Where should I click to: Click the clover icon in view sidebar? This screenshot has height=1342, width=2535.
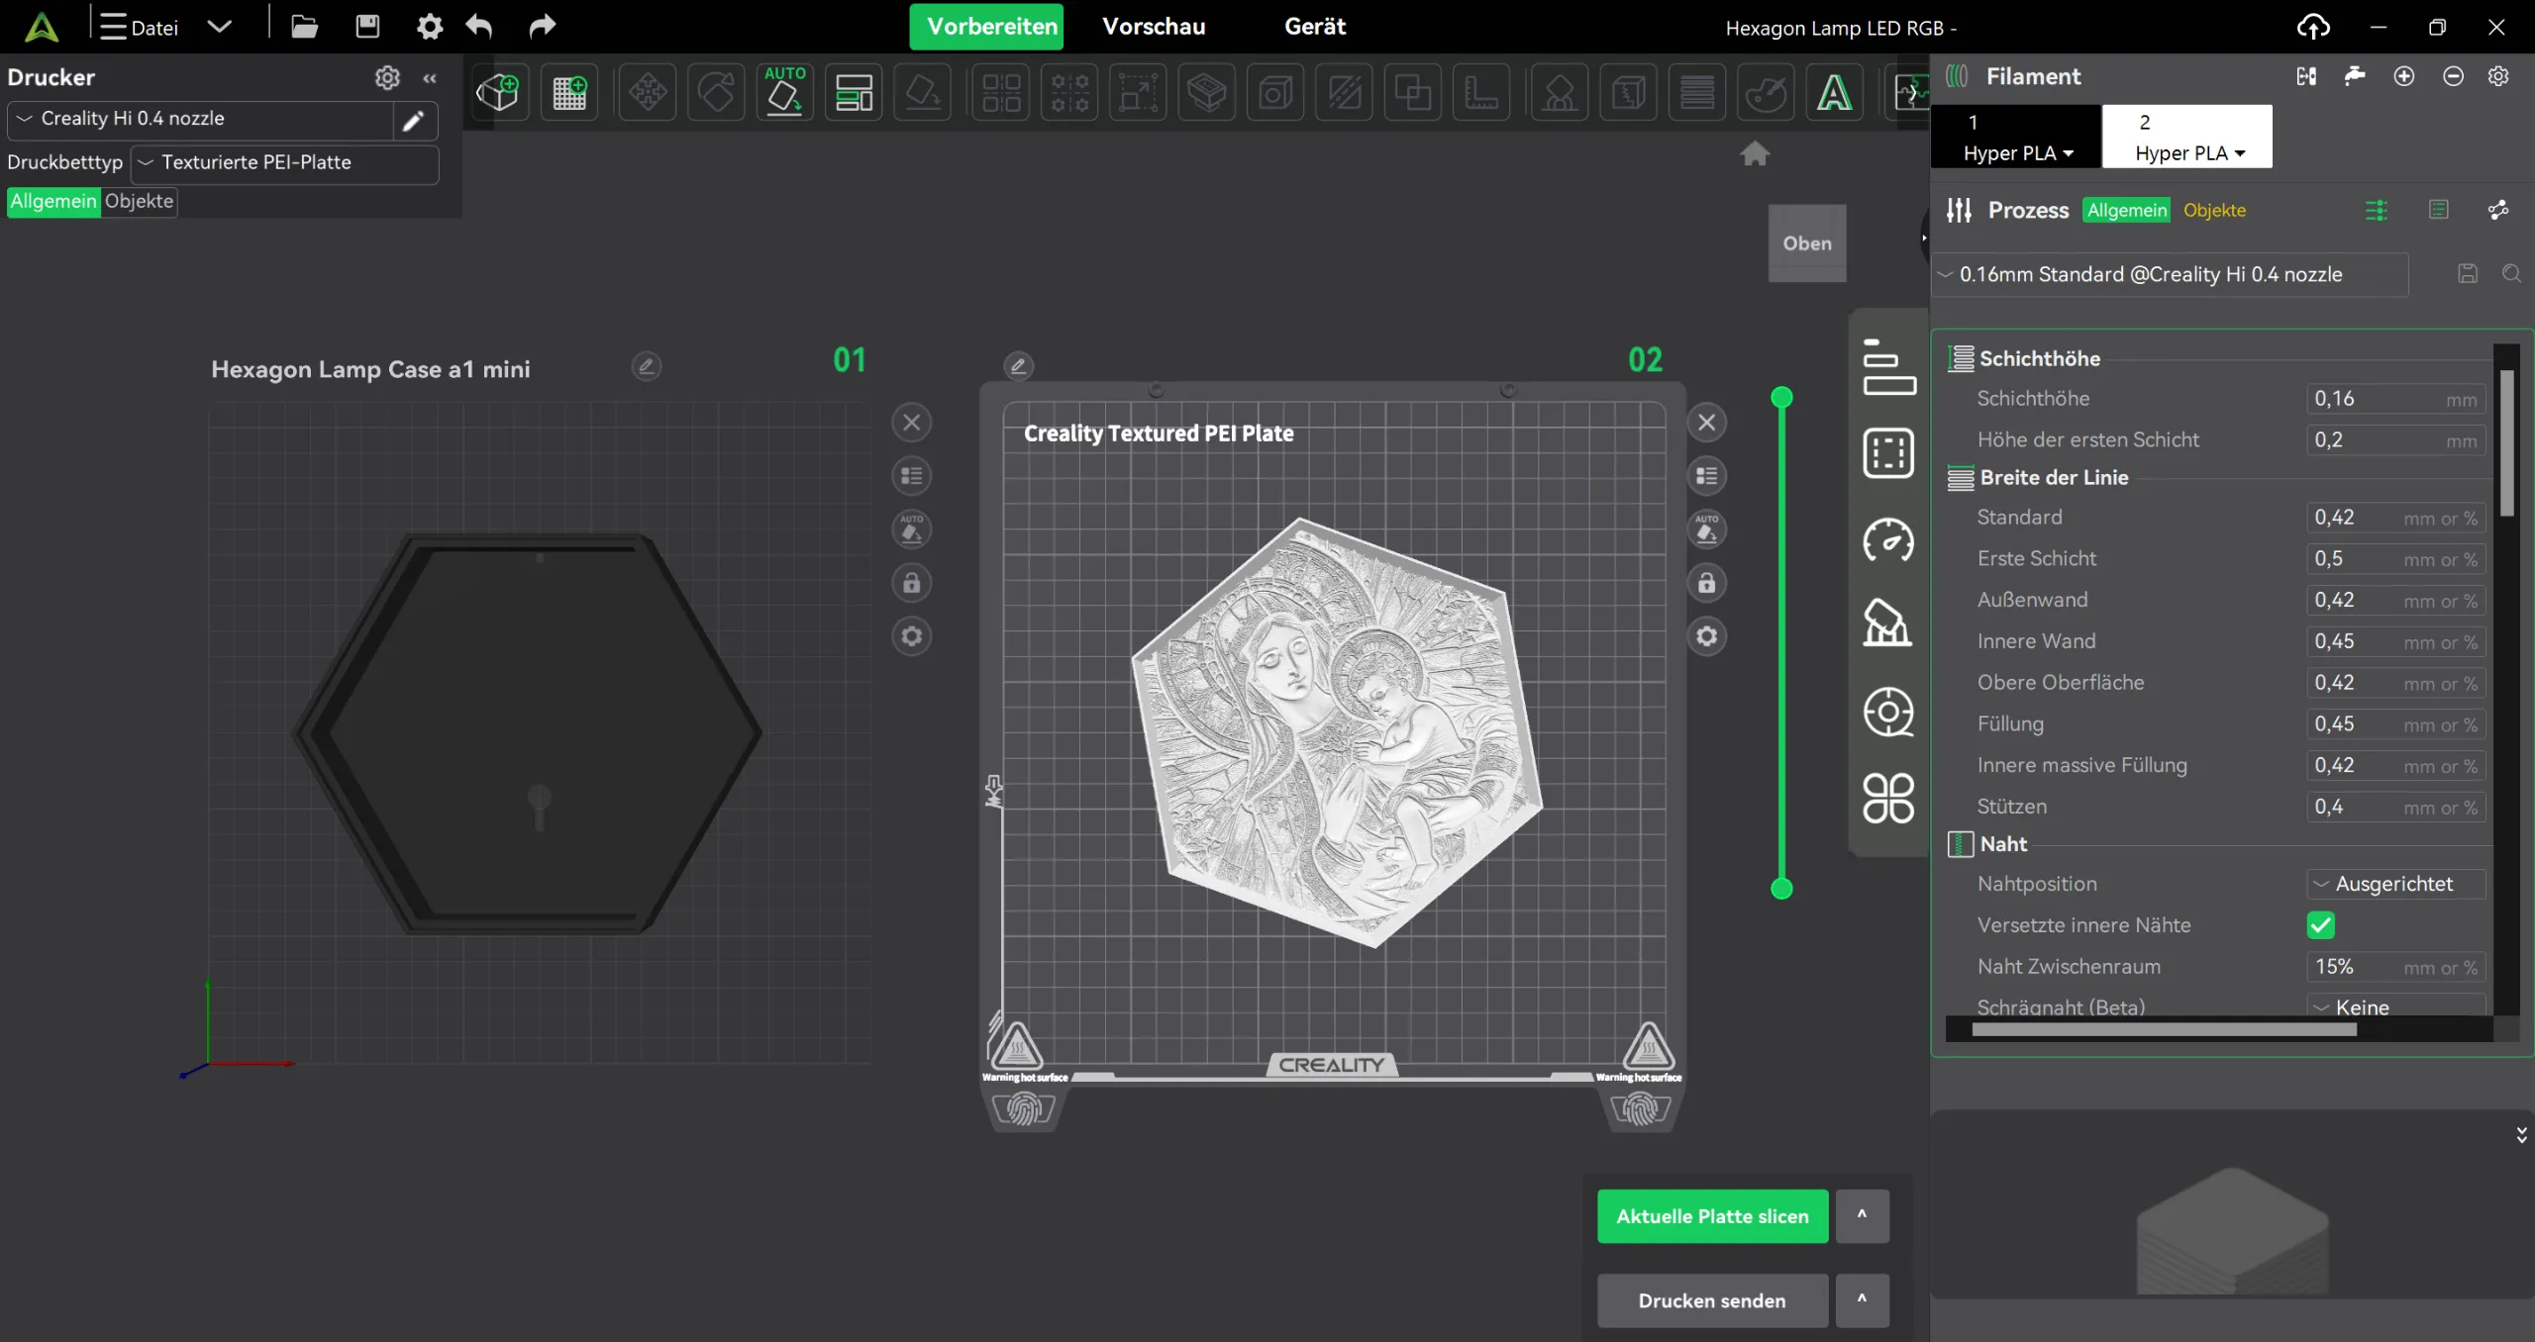pyautogui.click(x=1888, y=798)
